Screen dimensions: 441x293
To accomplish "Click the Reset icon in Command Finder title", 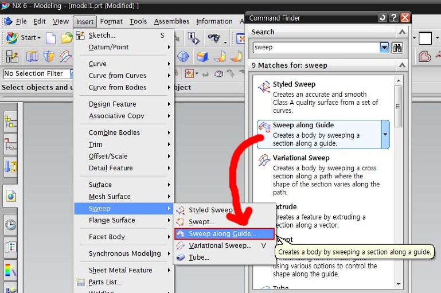I will (383, 18).
